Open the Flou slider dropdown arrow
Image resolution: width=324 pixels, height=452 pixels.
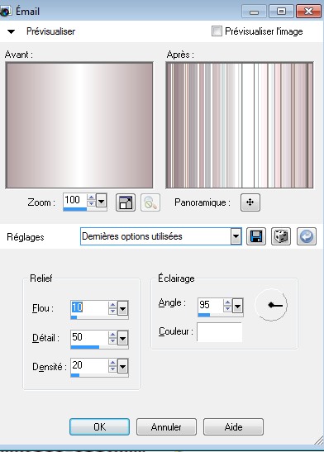tap(122, 309)
